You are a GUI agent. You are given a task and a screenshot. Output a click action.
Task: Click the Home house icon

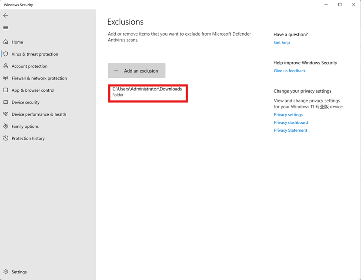click(x=6, y=42)
